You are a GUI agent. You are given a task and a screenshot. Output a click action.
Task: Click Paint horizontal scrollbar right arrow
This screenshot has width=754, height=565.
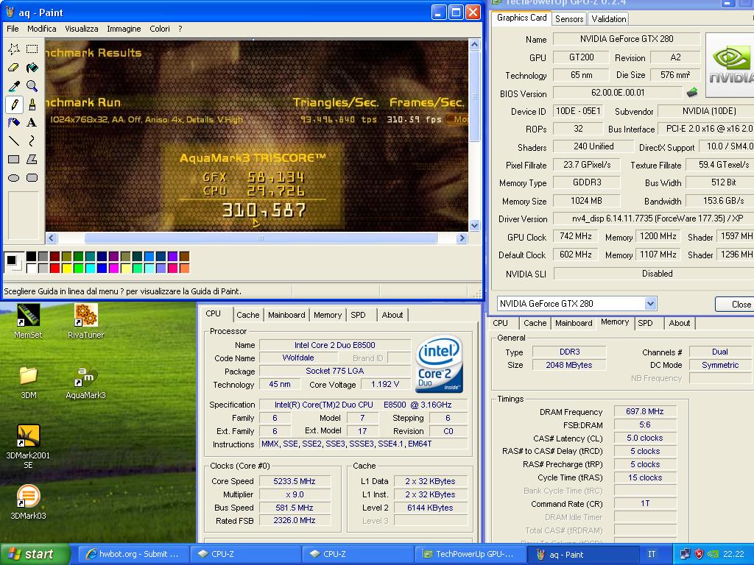point(462,238)
